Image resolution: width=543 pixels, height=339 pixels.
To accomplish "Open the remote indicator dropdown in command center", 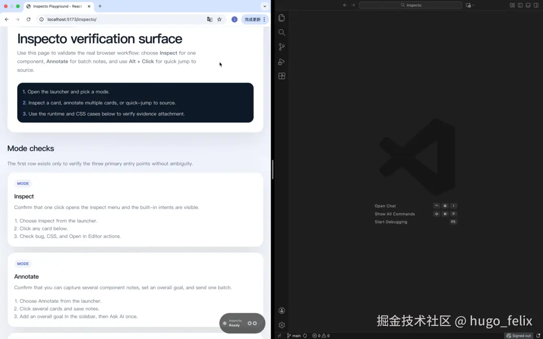I will (470, 5).
